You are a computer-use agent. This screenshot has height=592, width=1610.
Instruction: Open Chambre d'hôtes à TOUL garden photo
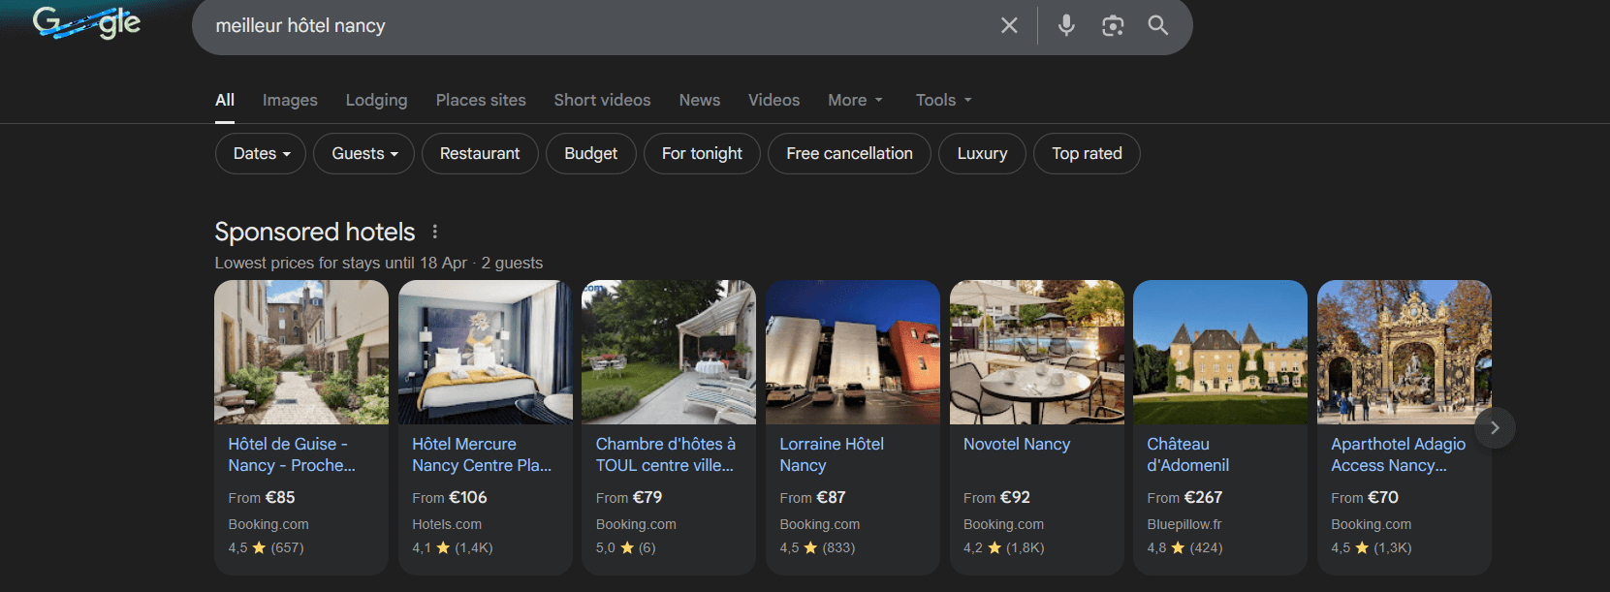tap(669, 352)
